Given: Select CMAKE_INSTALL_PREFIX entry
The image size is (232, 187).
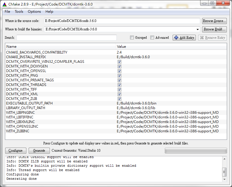Looking at the screenshot, I should tap(26, 57).
